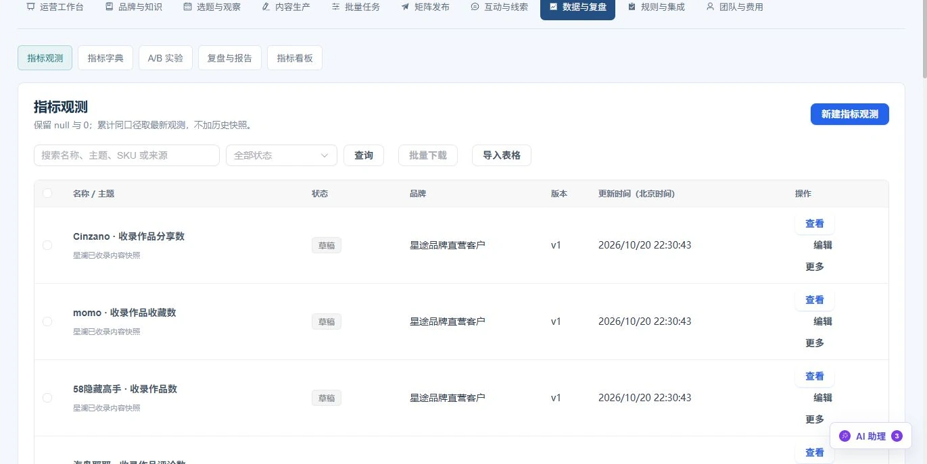This screenshot has height=464, width=927.
Task: Open the 规则与集成 nav tab
Action: pyautogui.click(x=656, y=7)
